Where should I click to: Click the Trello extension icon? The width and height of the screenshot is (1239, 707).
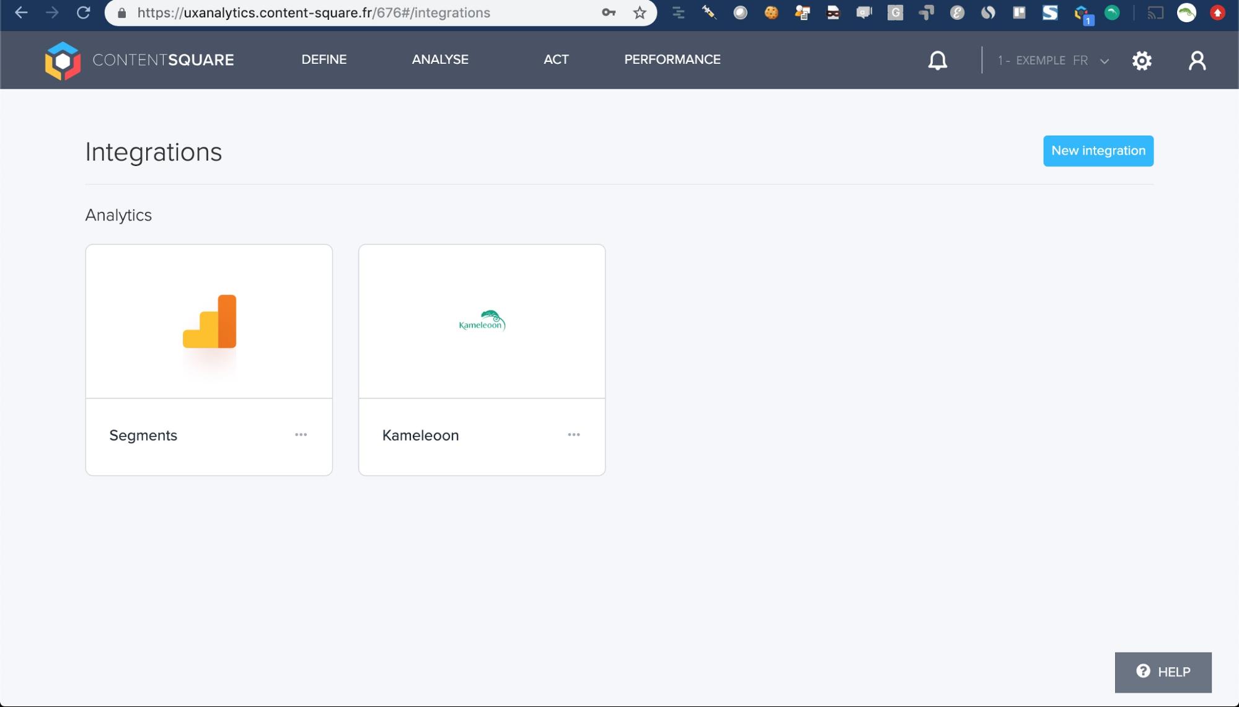pyautogui.click(x=1019, y=12)
